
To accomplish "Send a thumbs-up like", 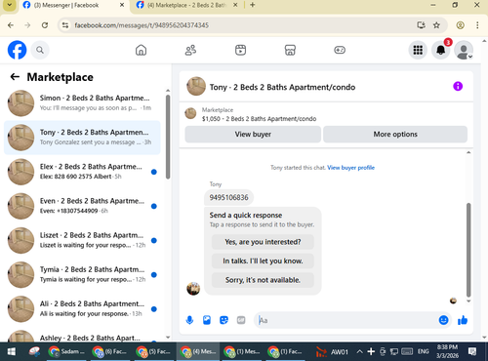I will [463, 320].
